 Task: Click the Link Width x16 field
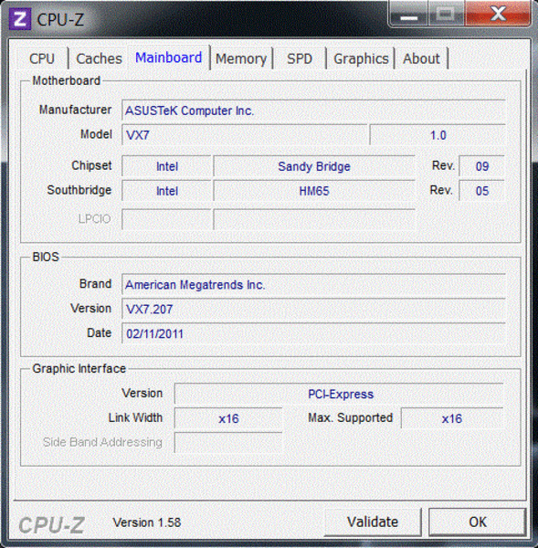point(228,418)
